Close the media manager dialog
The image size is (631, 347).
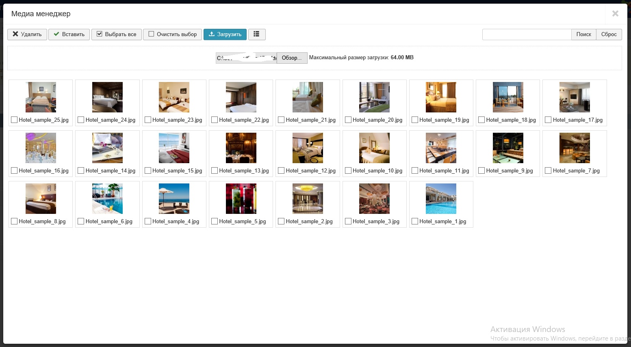615,14
